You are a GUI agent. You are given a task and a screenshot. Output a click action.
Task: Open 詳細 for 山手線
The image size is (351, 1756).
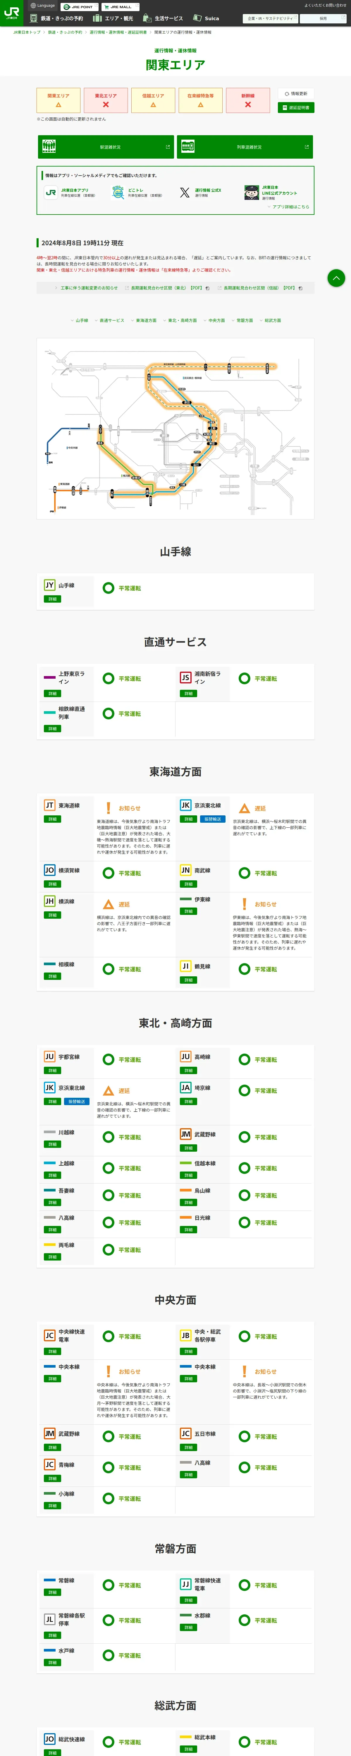pos(52,599)
